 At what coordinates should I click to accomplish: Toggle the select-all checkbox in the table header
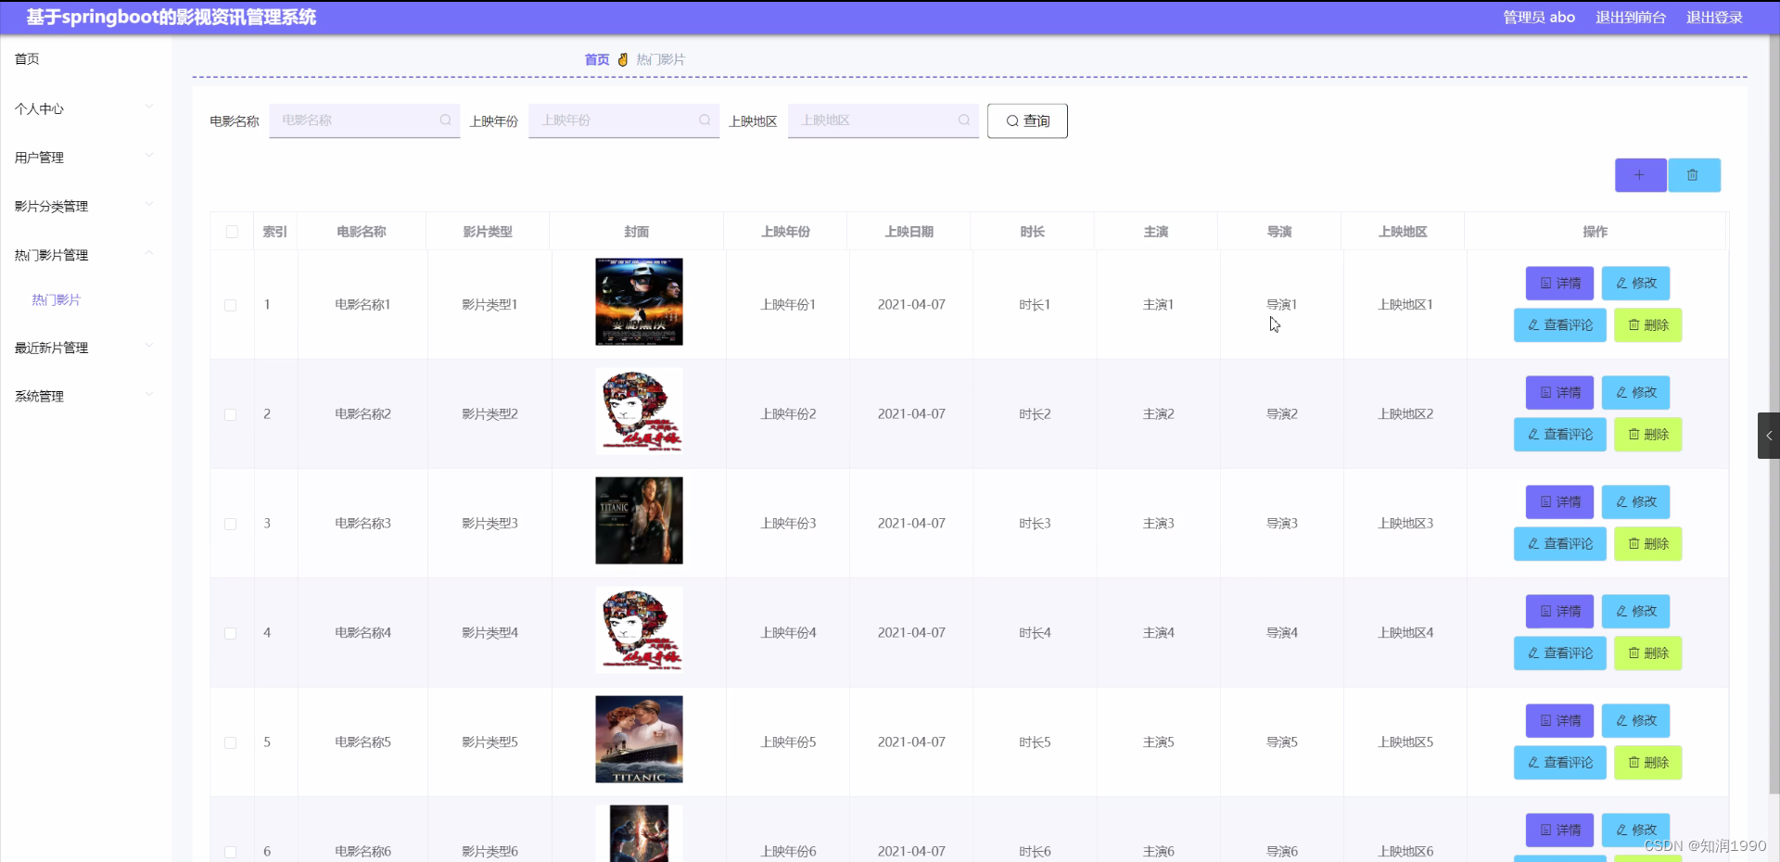[x=231, y=232]
